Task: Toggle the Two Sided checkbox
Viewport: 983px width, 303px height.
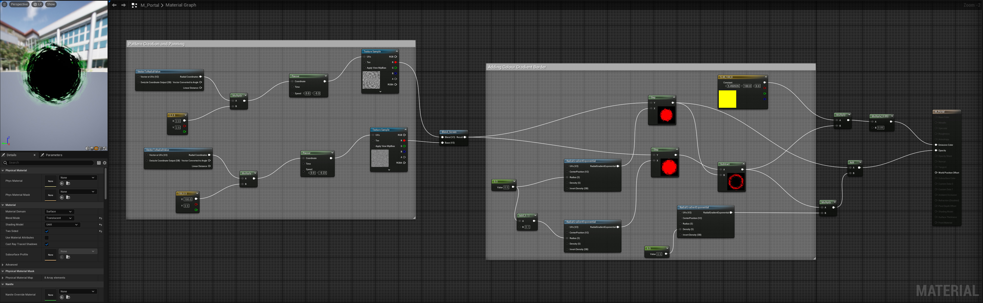Action: (47, 231)
